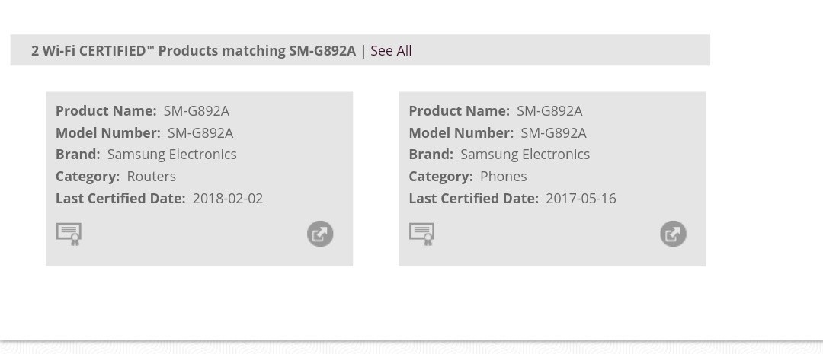
Task: Open external link icon in Phones card
Action: [x=674, y=234]
